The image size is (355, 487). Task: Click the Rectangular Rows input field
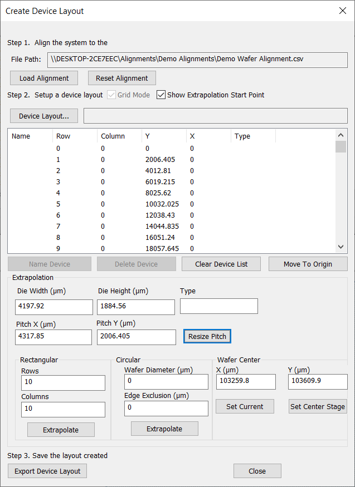click(63, 383)
